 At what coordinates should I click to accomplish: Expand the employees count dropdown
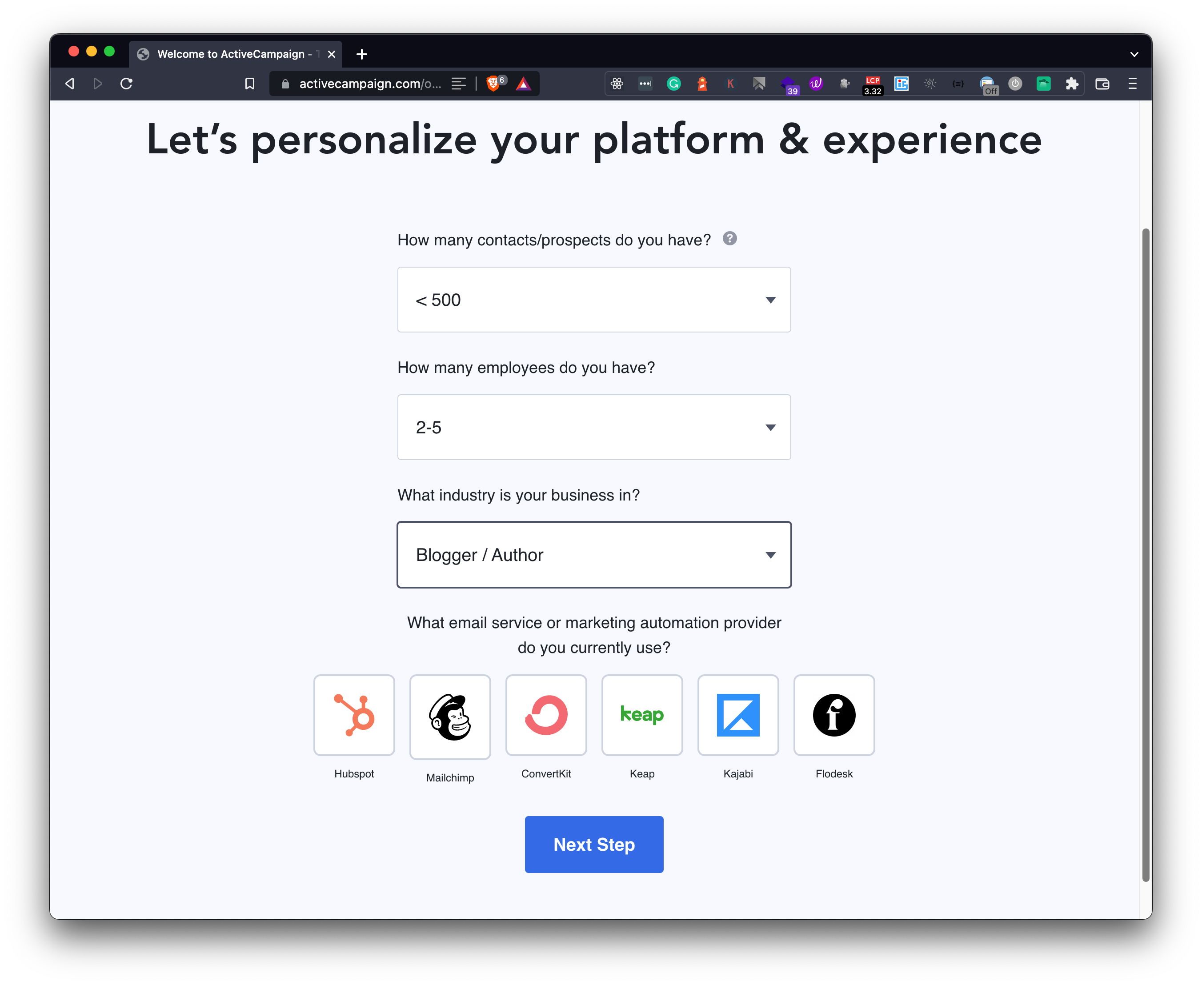(x=771, y=427)
